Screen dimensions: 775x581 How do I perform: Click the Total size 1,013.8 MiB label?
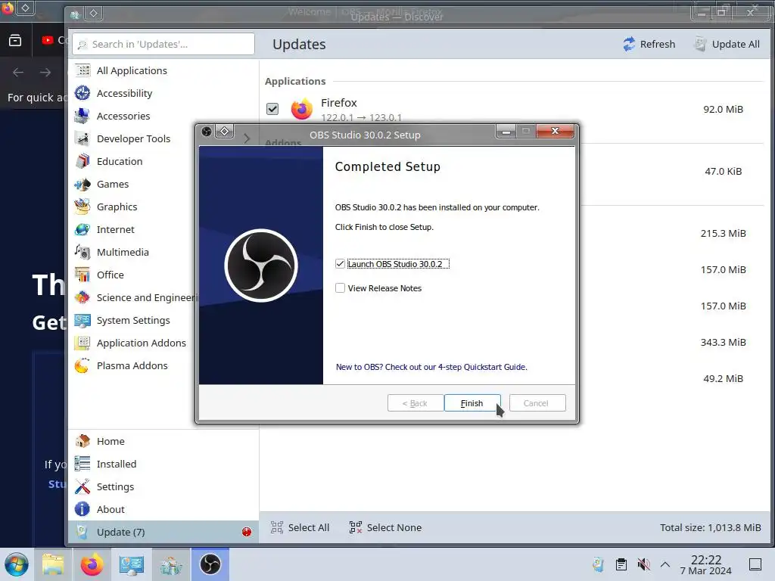(710, 527)
